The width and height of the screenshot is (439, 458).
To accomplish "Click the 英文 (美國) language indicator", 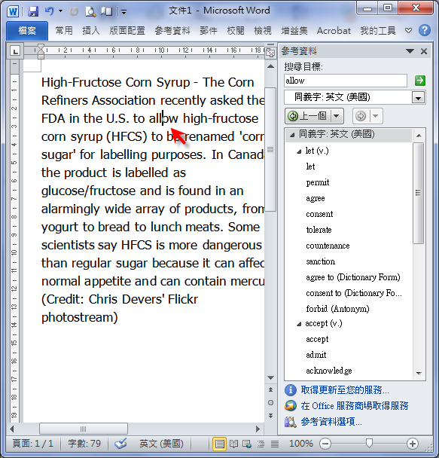I will coord(161,444).
